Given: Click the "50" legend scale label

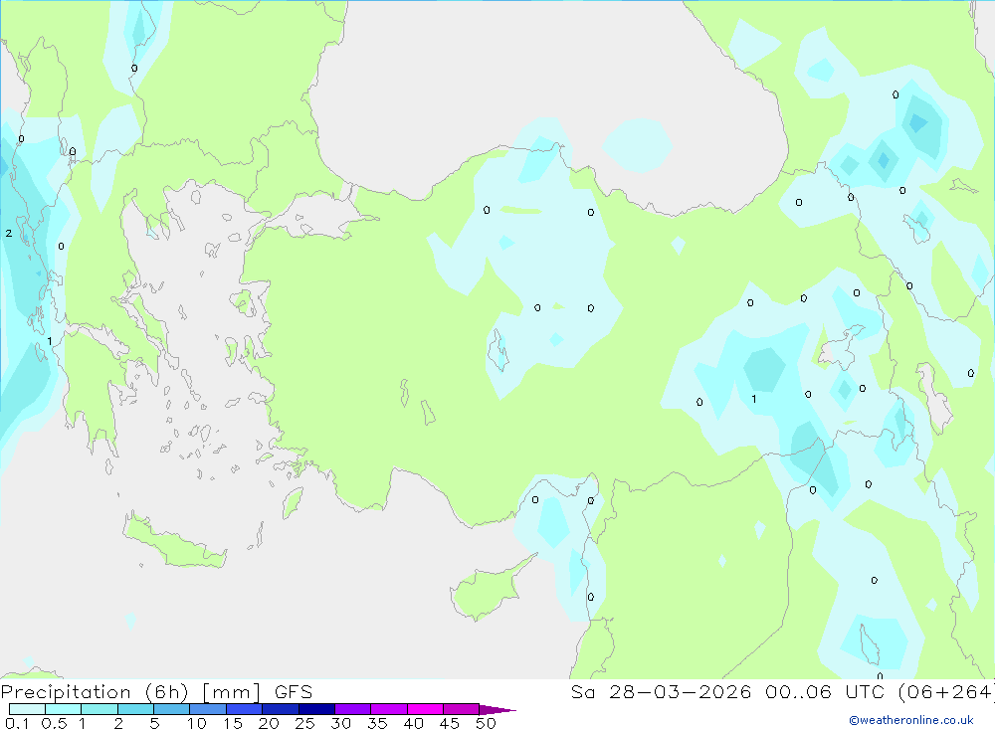Looking at the screenshot, I should (x=486, y=723).
